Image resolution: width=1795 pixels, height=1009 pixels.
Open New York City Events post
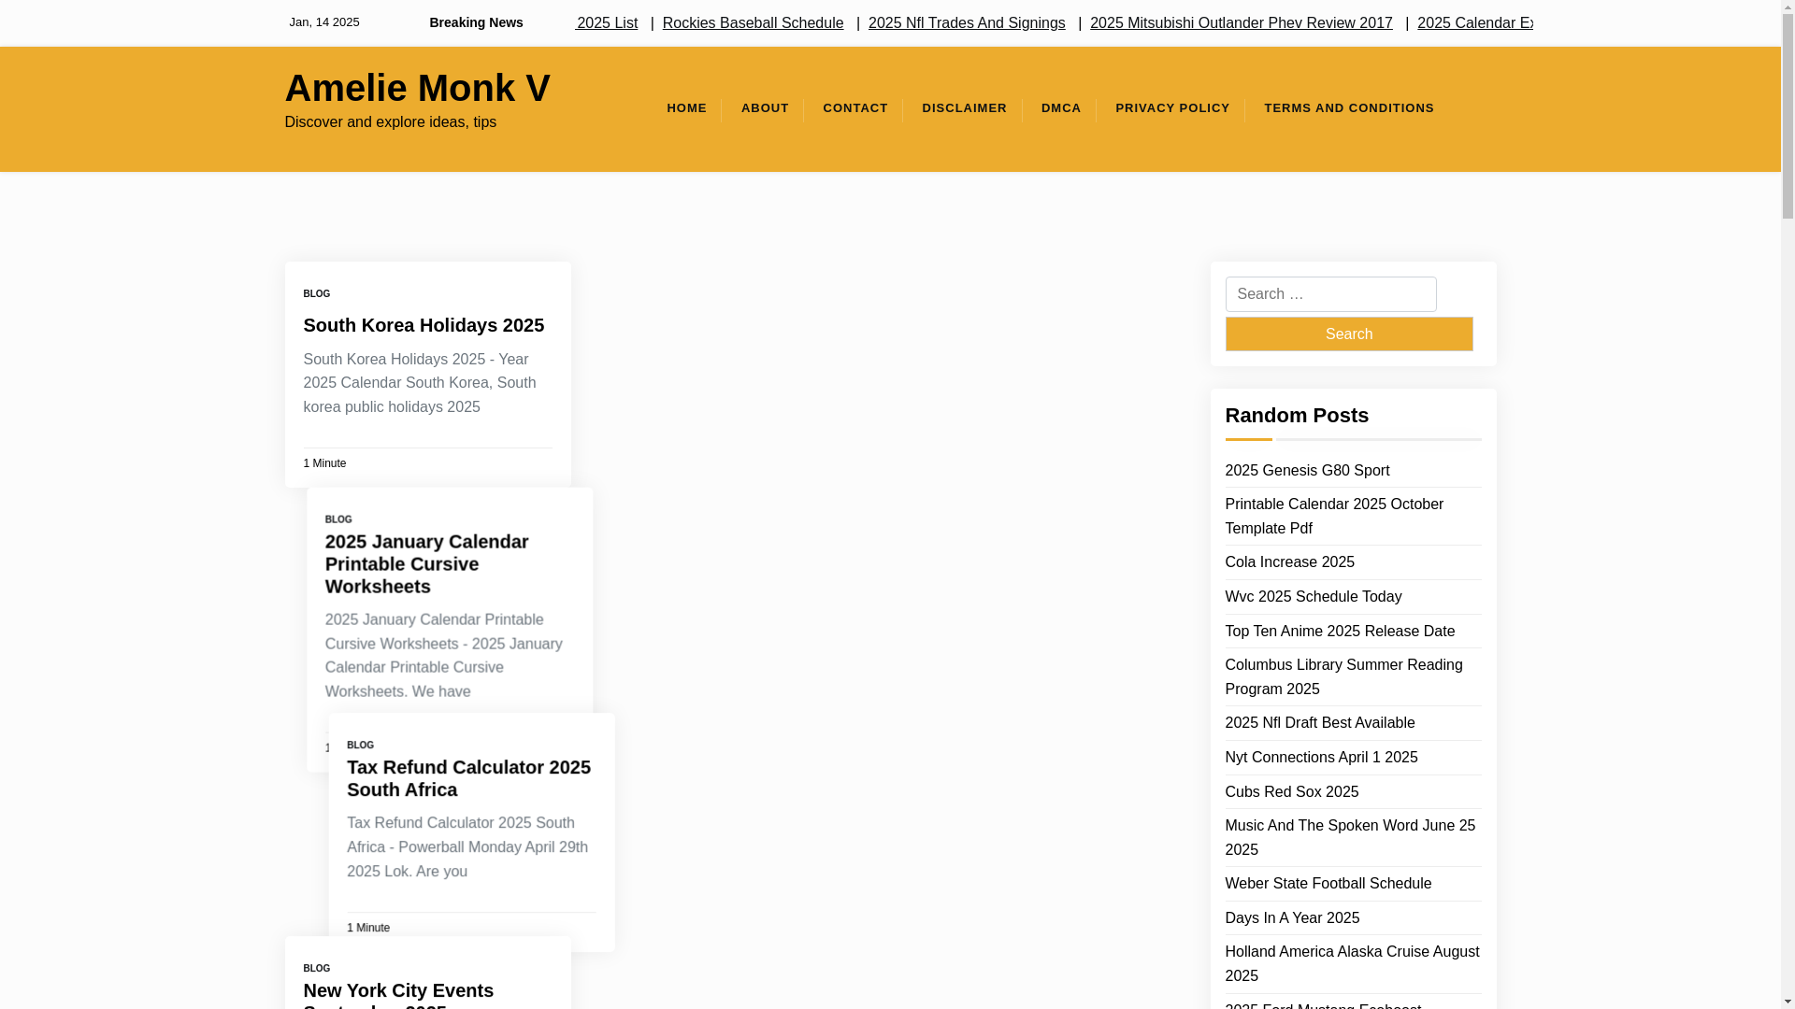398,994
